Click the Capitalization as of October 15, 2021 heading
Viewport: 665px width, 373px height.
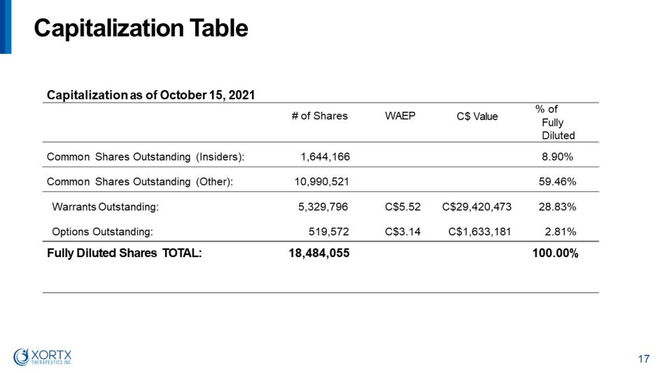pyautogui.click(x=150, y=94)
